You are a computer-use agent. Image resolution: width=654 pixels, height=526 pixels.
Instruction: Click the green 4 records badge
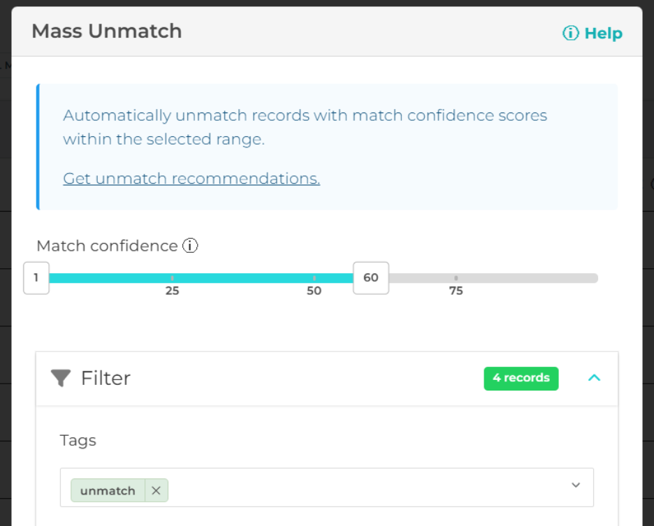coord(521,378)
